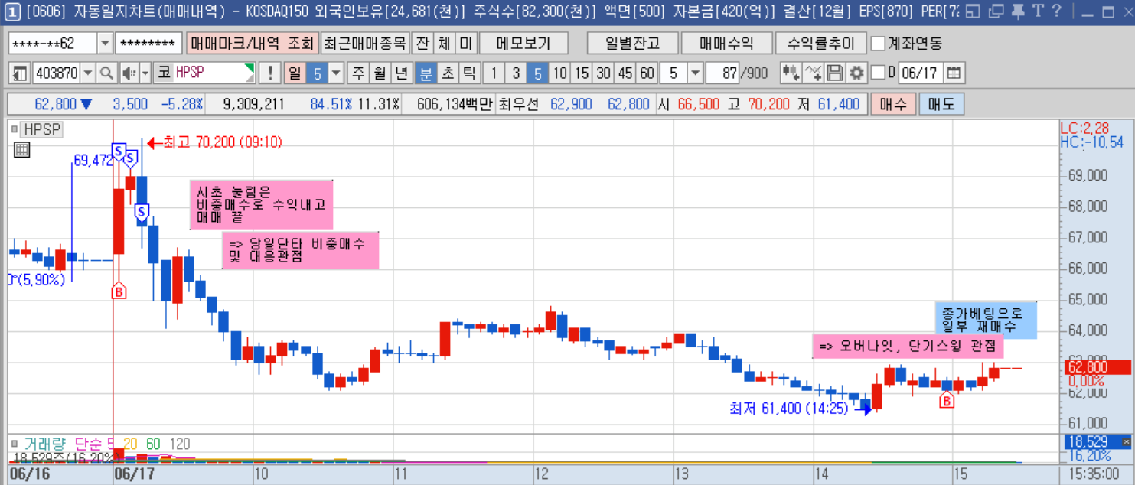
Task: Click the red B buy marker near the close
Action: pos(947,400)
